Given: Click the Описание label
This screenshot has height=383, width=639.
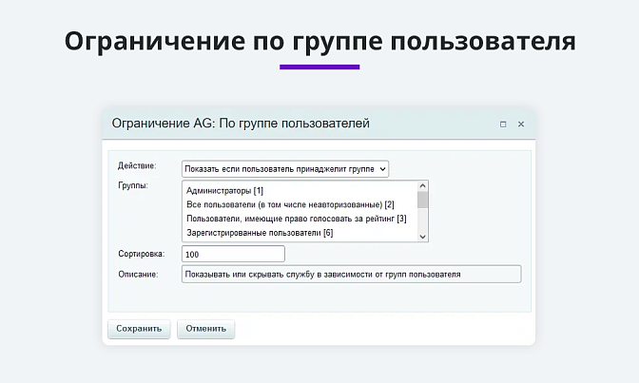Looking at the screenshot, I should 138,275.
